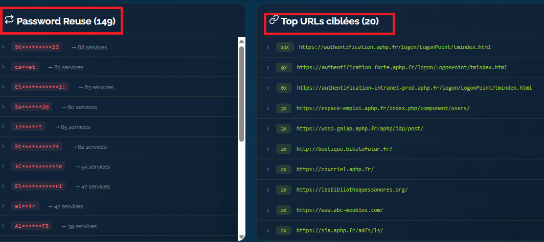Screen dimensions: 544x242
Task: Open the lesbibliothequessonores.org link
Action: pos(352,190)
